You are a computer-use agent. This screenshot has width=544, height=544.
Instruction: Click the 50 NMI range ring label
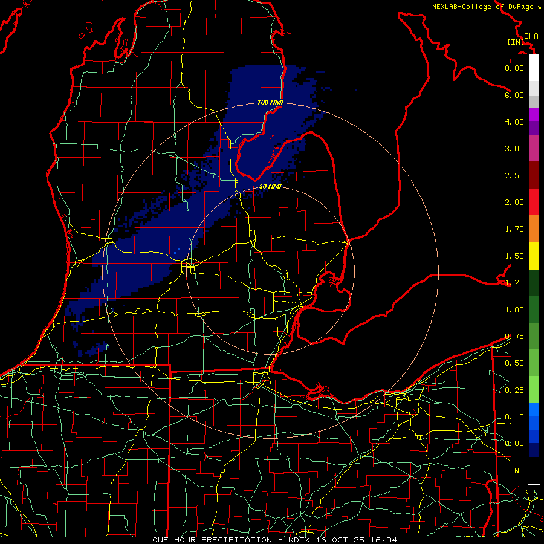pos(270,186)
